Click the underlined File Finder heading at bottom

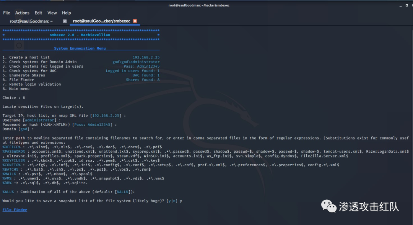tap(15, 210)
